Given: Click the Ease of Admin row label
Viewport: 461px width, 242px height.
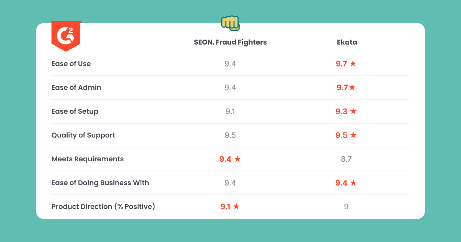Looking at the screenshot, I should 76,88.
